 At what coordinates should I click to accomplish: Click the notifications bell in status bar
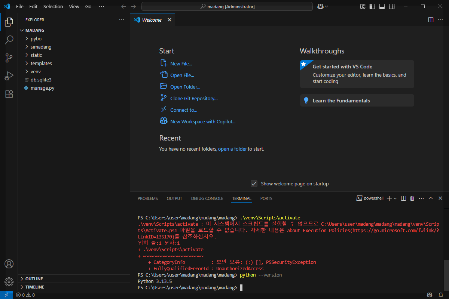(441, 295)
